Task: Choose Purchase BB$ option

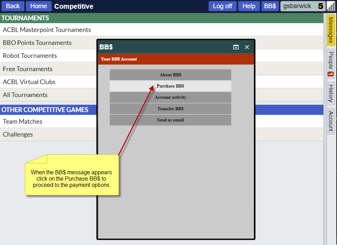Action: point(170,86)
